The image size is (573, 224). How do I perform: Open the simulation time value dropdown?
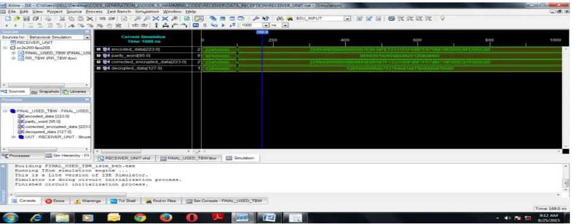click(x=266, y=25)
